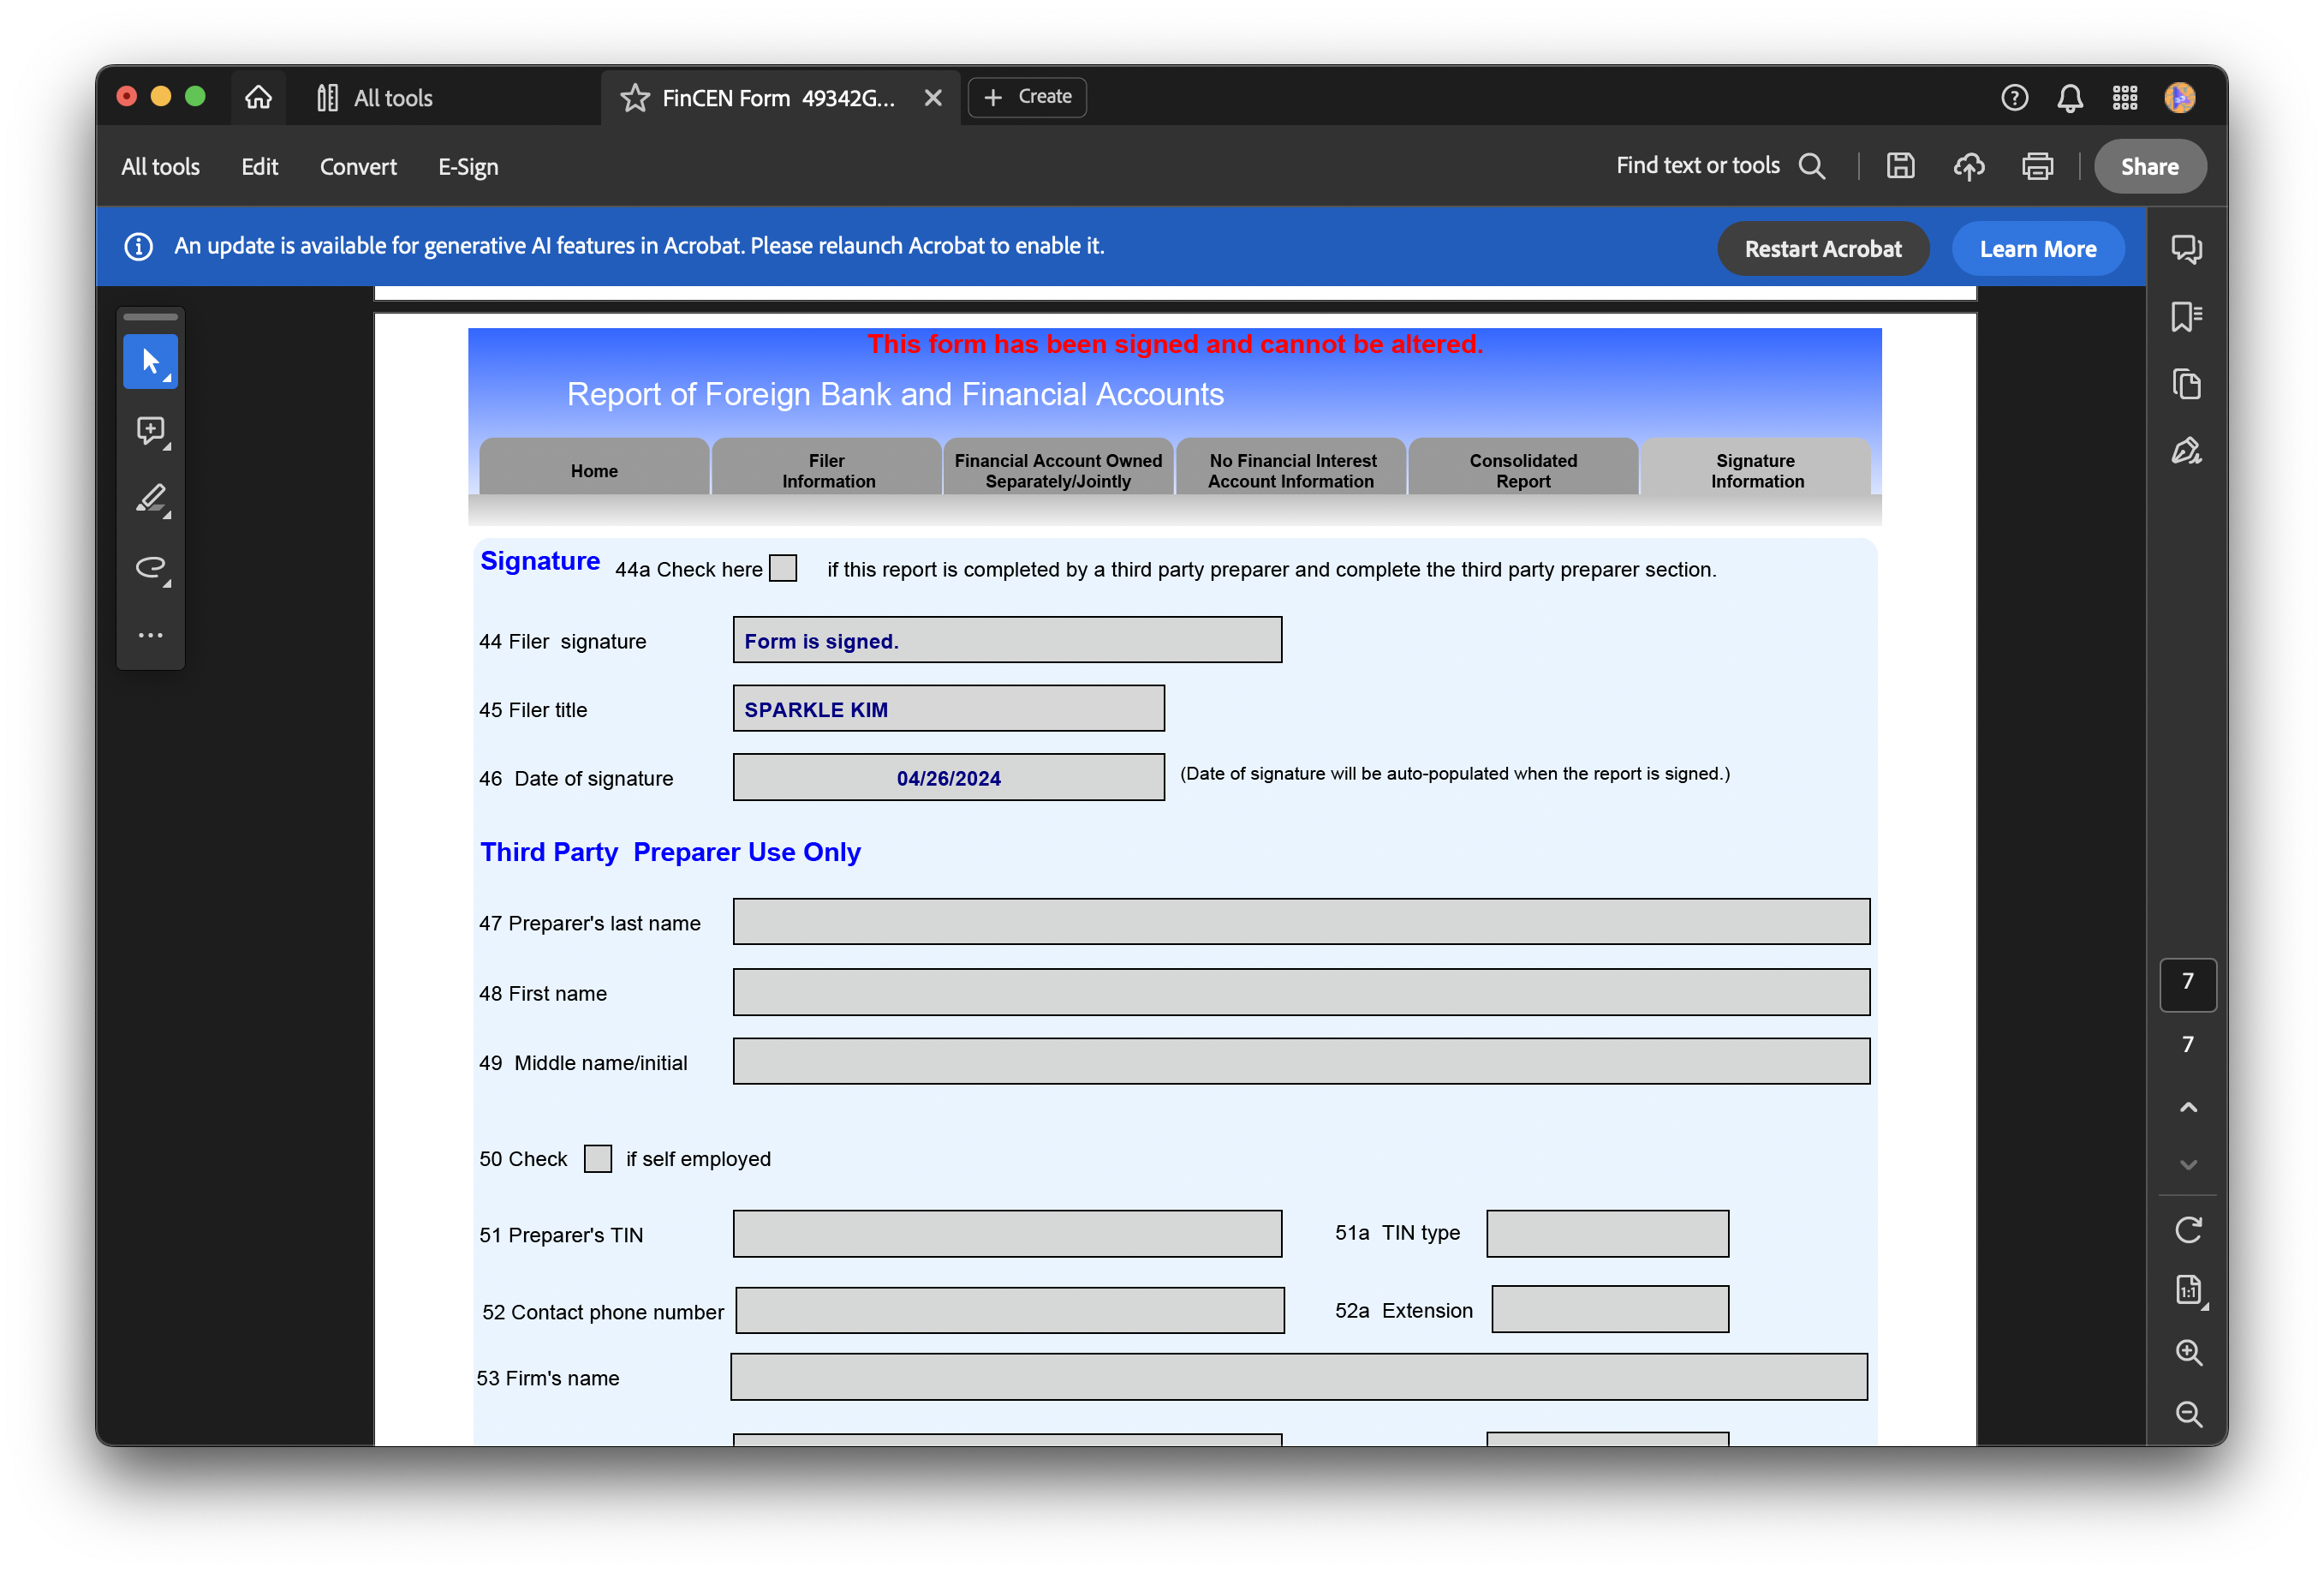The height and width of the screenshot is (1573, 2324).
Task: Click the Restart Acrobat button
Action: tap(1822, 249)
